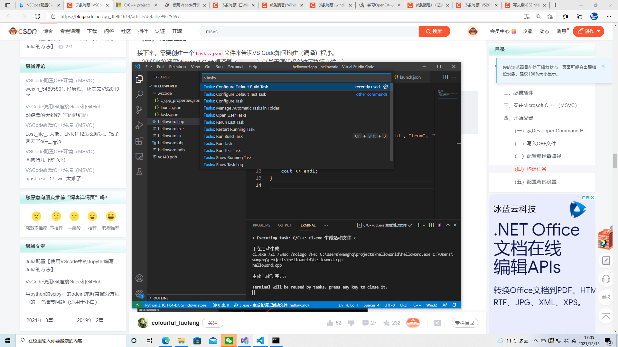Switch to the PROBLEMS panel tab
Screen dimensions: 618x347
tap(262, 225)
